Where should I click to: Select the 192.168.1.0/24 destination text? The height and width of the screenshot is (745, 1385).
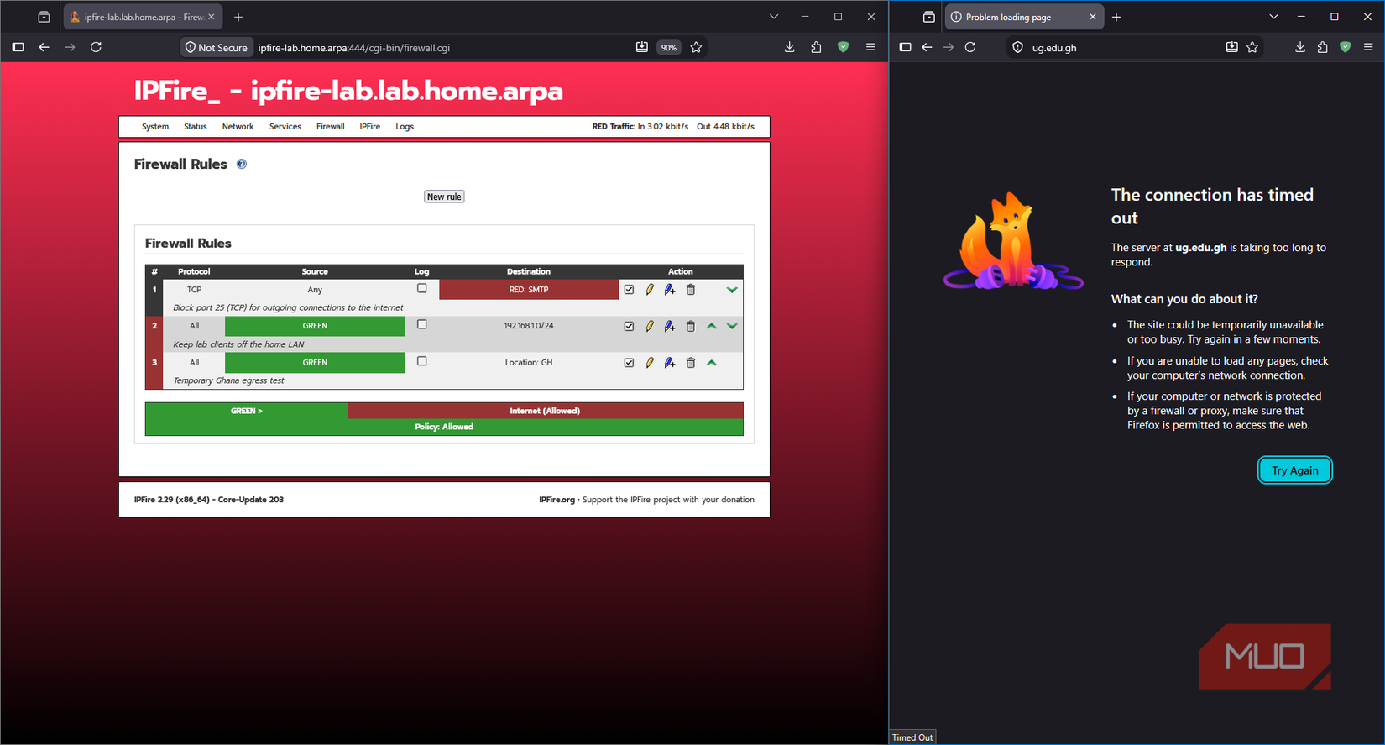pos(529,326)
